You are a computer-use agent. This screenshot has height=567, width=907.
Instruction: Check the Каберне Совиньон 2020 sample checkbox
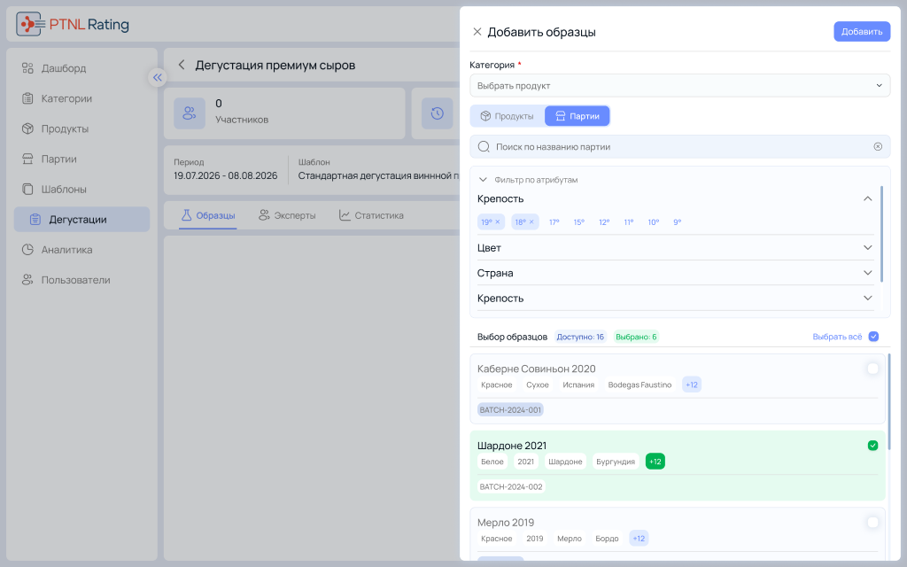point(872,369)
